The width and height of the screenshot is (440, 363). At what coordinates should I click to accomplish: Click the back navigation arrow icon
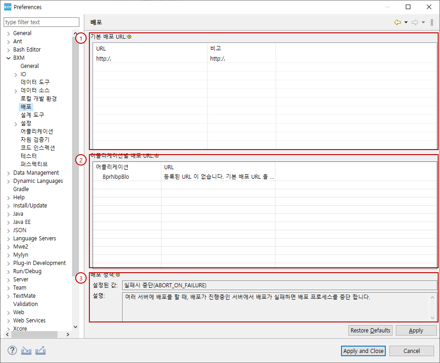point(398,22)
